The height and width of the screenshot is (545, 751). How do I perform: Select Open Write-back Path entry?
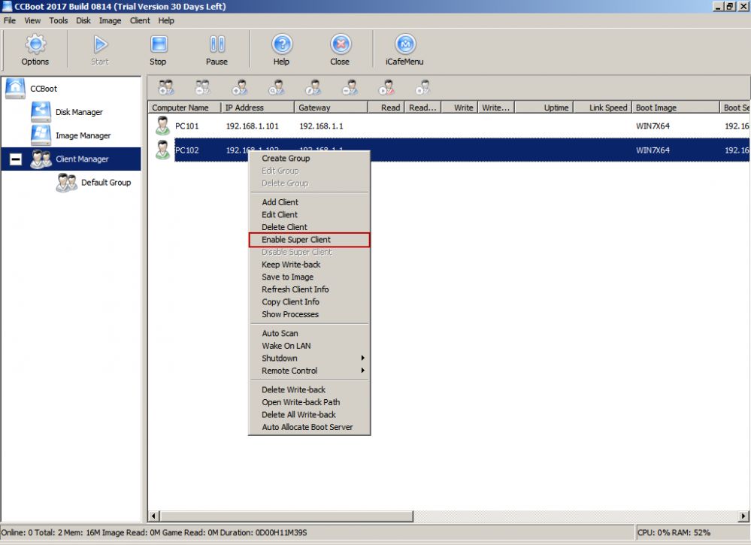(310, 402)
